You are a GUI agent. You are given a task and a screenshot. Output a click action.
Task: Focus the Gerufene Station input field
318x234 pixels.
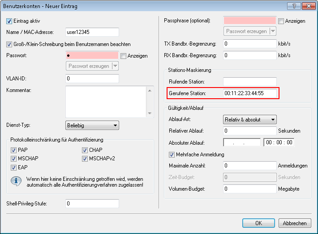pyautogui.click(x=250, y=93)
